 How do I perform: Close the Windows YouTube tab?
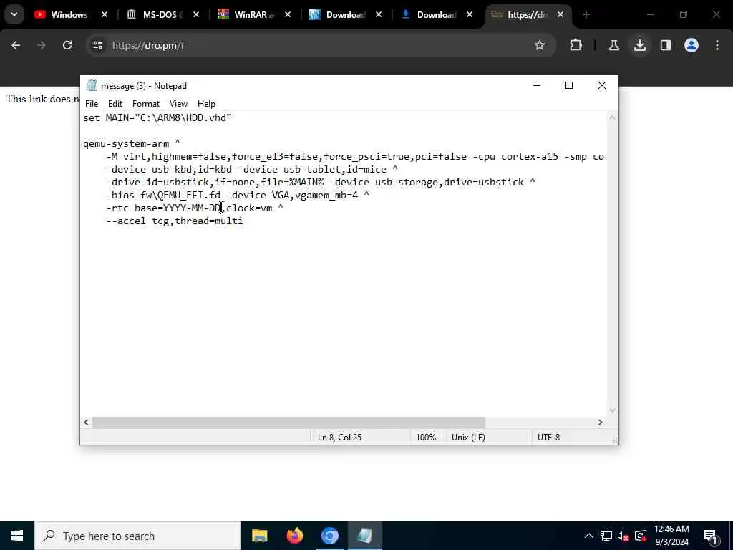click(105, 14)
